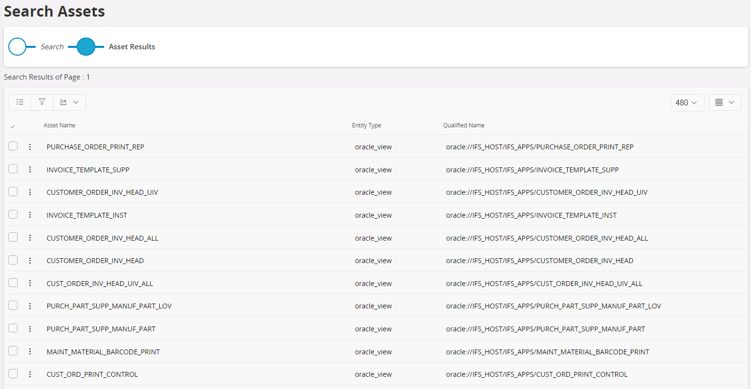Open row menu for CUSTOMER_ORDER_INV_HEAD

point(30,261)
